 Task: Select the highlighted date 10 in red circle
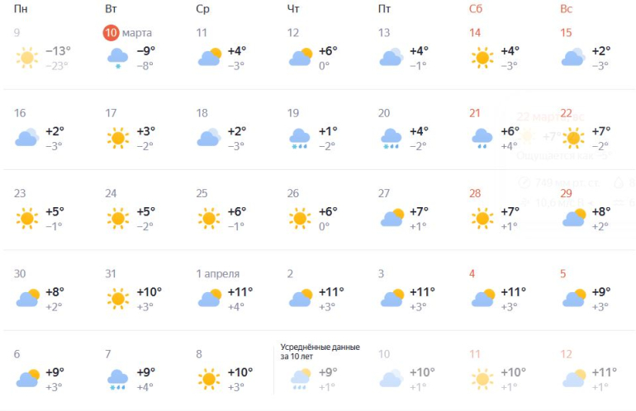pos(111,33)
